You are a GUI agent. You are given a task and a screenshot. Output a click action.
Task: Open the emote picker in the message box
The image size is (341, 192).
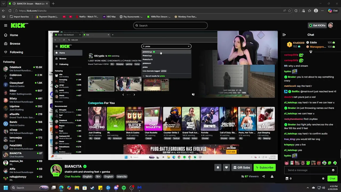(x=333, y=170)
